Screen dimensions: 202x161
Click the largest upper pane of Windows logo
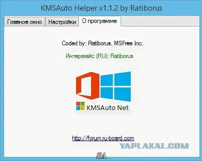click(x=123, y=78)
